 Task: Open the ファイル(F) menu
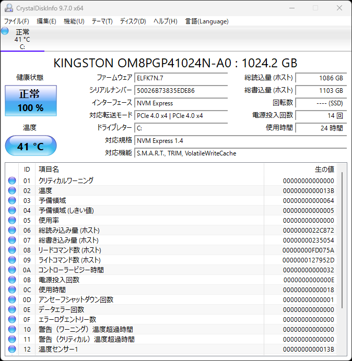tap(17, 21)
